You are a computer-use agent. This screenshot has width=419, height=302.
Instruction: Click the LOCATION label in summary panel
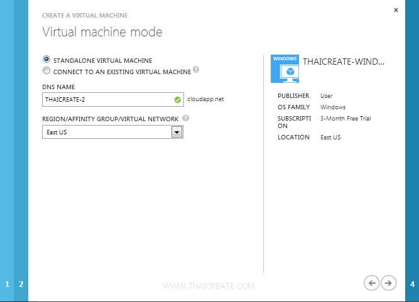[x=293, y=138]
